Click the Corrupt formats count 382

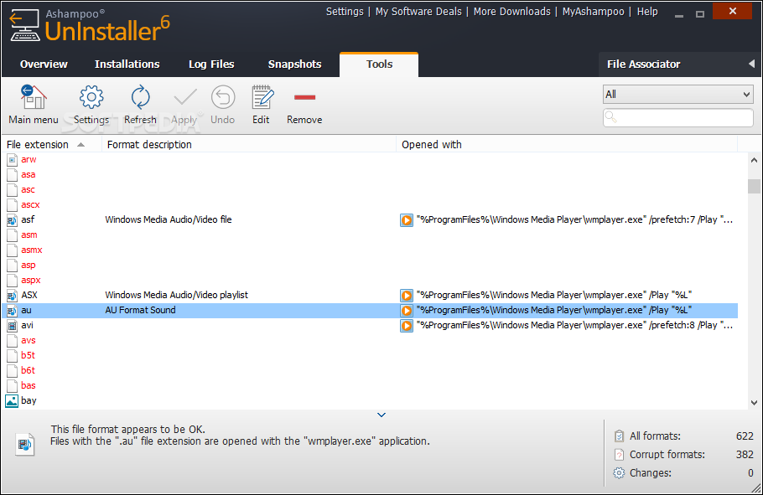click(745, 455)
